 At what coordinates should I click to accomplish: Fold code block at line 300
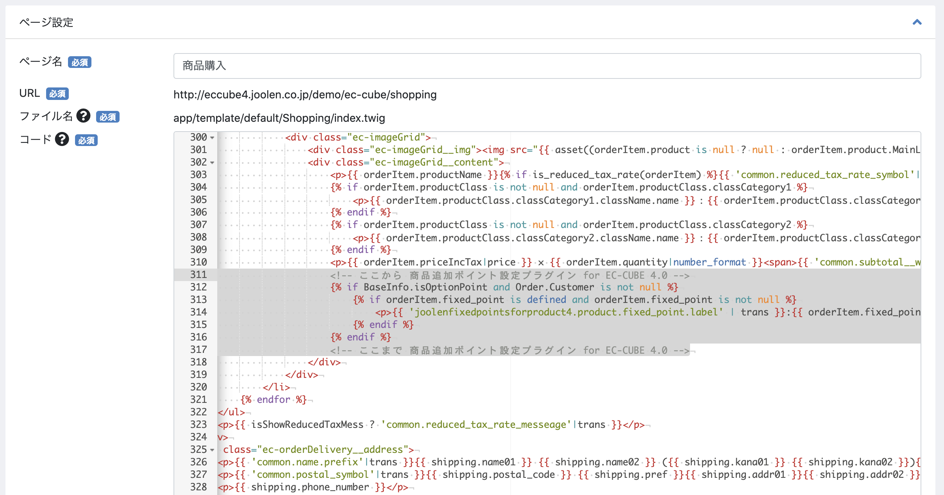coord(212,138)
